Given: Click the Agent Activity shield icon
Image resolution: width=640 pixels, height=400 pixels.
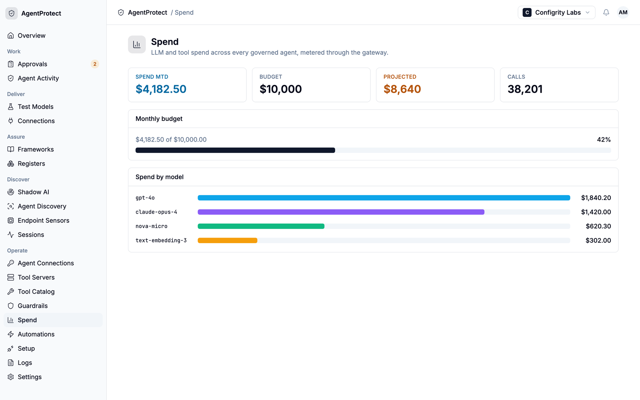Looking at the screenshot, I should click(x=11, y=78).
